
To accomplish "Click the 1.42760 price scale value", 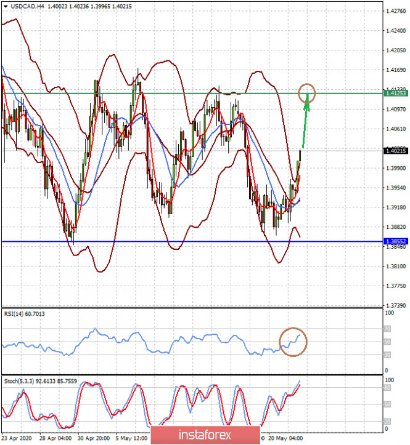I will (396, 11).
